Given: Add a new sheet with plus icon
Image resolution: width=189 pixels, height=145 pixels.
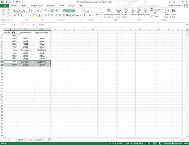Looking at the screenshot, I should click(49, 140).
